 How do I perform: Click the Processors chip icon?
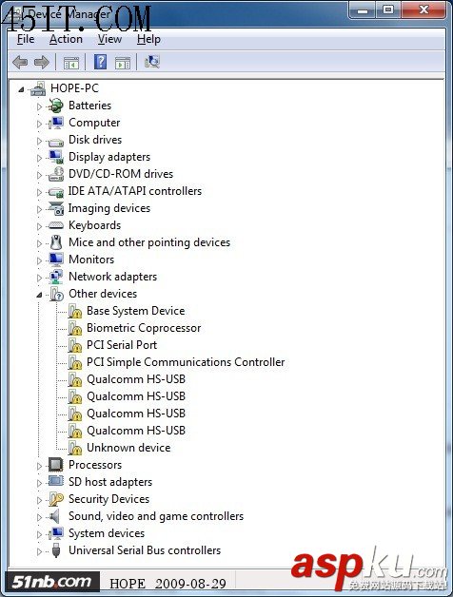click(56, 465)
